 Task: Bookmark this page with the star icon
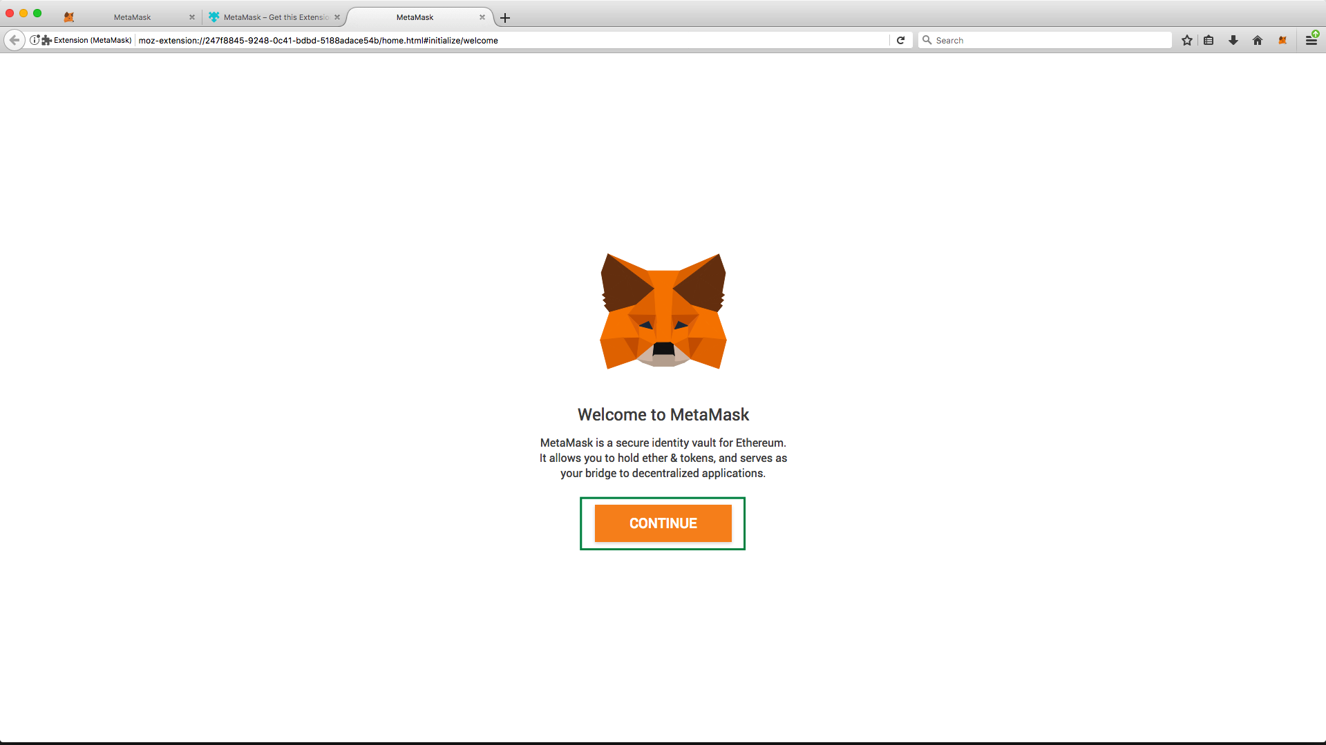[x=1187, y=40]
